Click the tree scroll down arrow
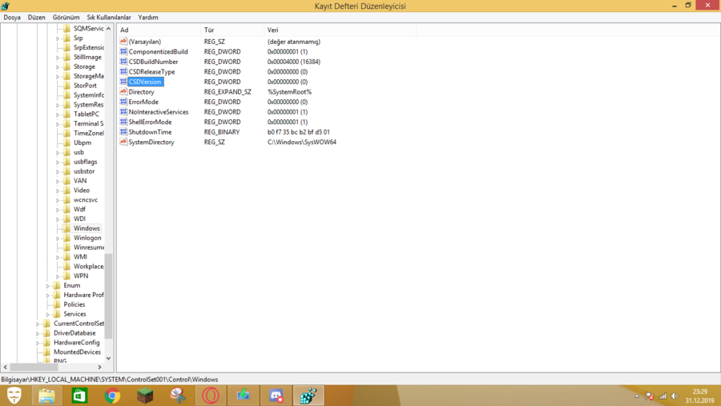This screenshot has width=721, height=406. point(108,358)
